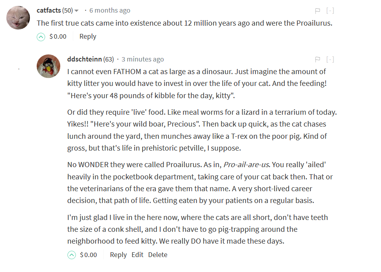Flag the catfacts comment

tap(317, 11)
